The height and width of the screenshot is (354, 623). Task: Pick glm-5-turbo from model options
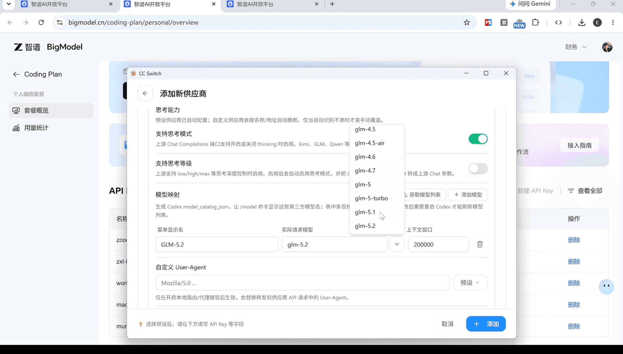pyautogui.click(x=377, y=198)
